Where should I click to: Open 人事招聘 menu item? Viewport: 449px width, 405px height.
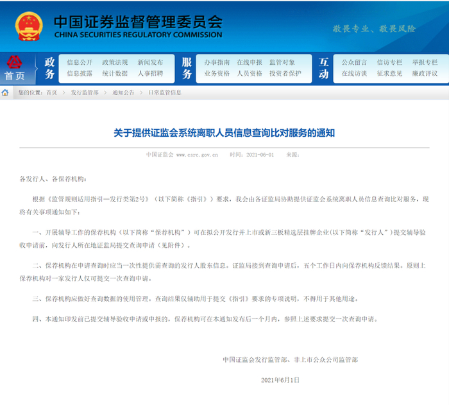pos(150,73)
